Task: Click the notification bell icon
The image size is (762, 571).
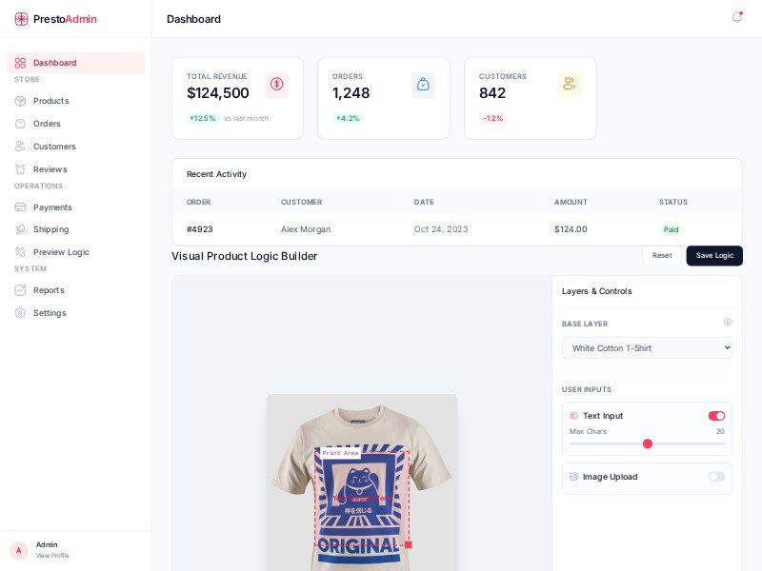Action: (736, 18)
